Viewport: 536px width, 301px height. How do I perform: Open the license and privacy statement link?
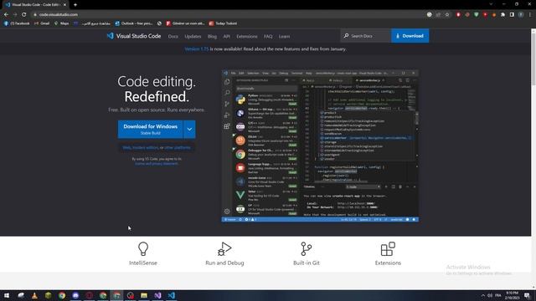point(157,164)
